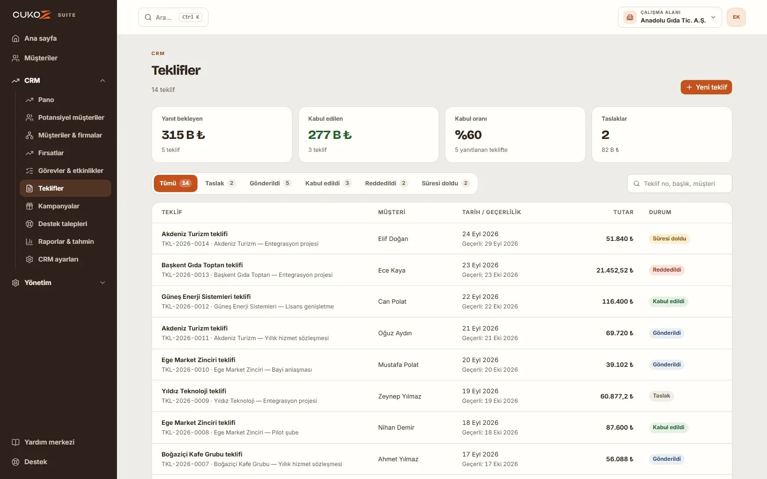Click the Yanıt bekleyen summary card
This screenshot has height=479, width=767.
pyautogui.click(x=222, y=135)
